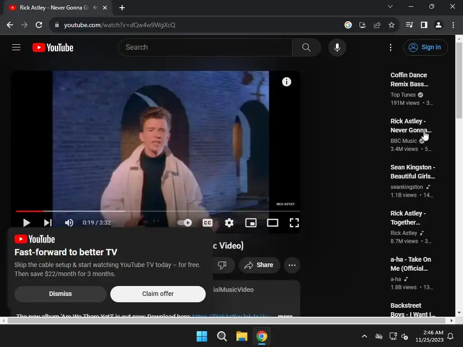The width and height of the screenshot is (463, 347).
Task: Open media controls in Chrome toolbar
Action: (409, 25)
